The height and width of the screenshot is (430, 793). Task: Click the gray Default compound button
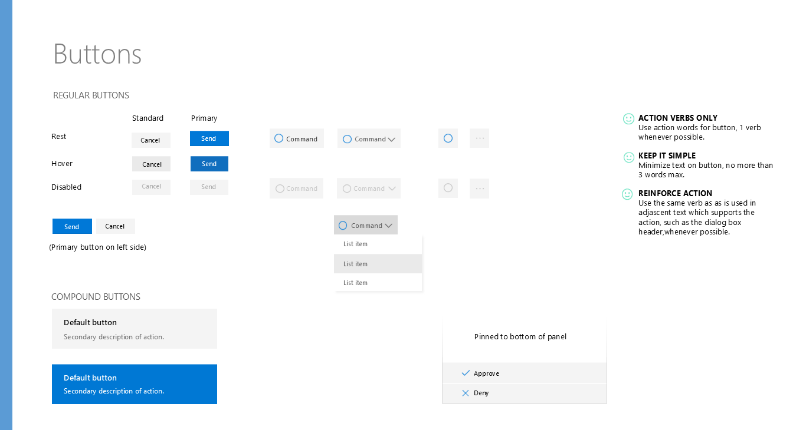[135, 329]
